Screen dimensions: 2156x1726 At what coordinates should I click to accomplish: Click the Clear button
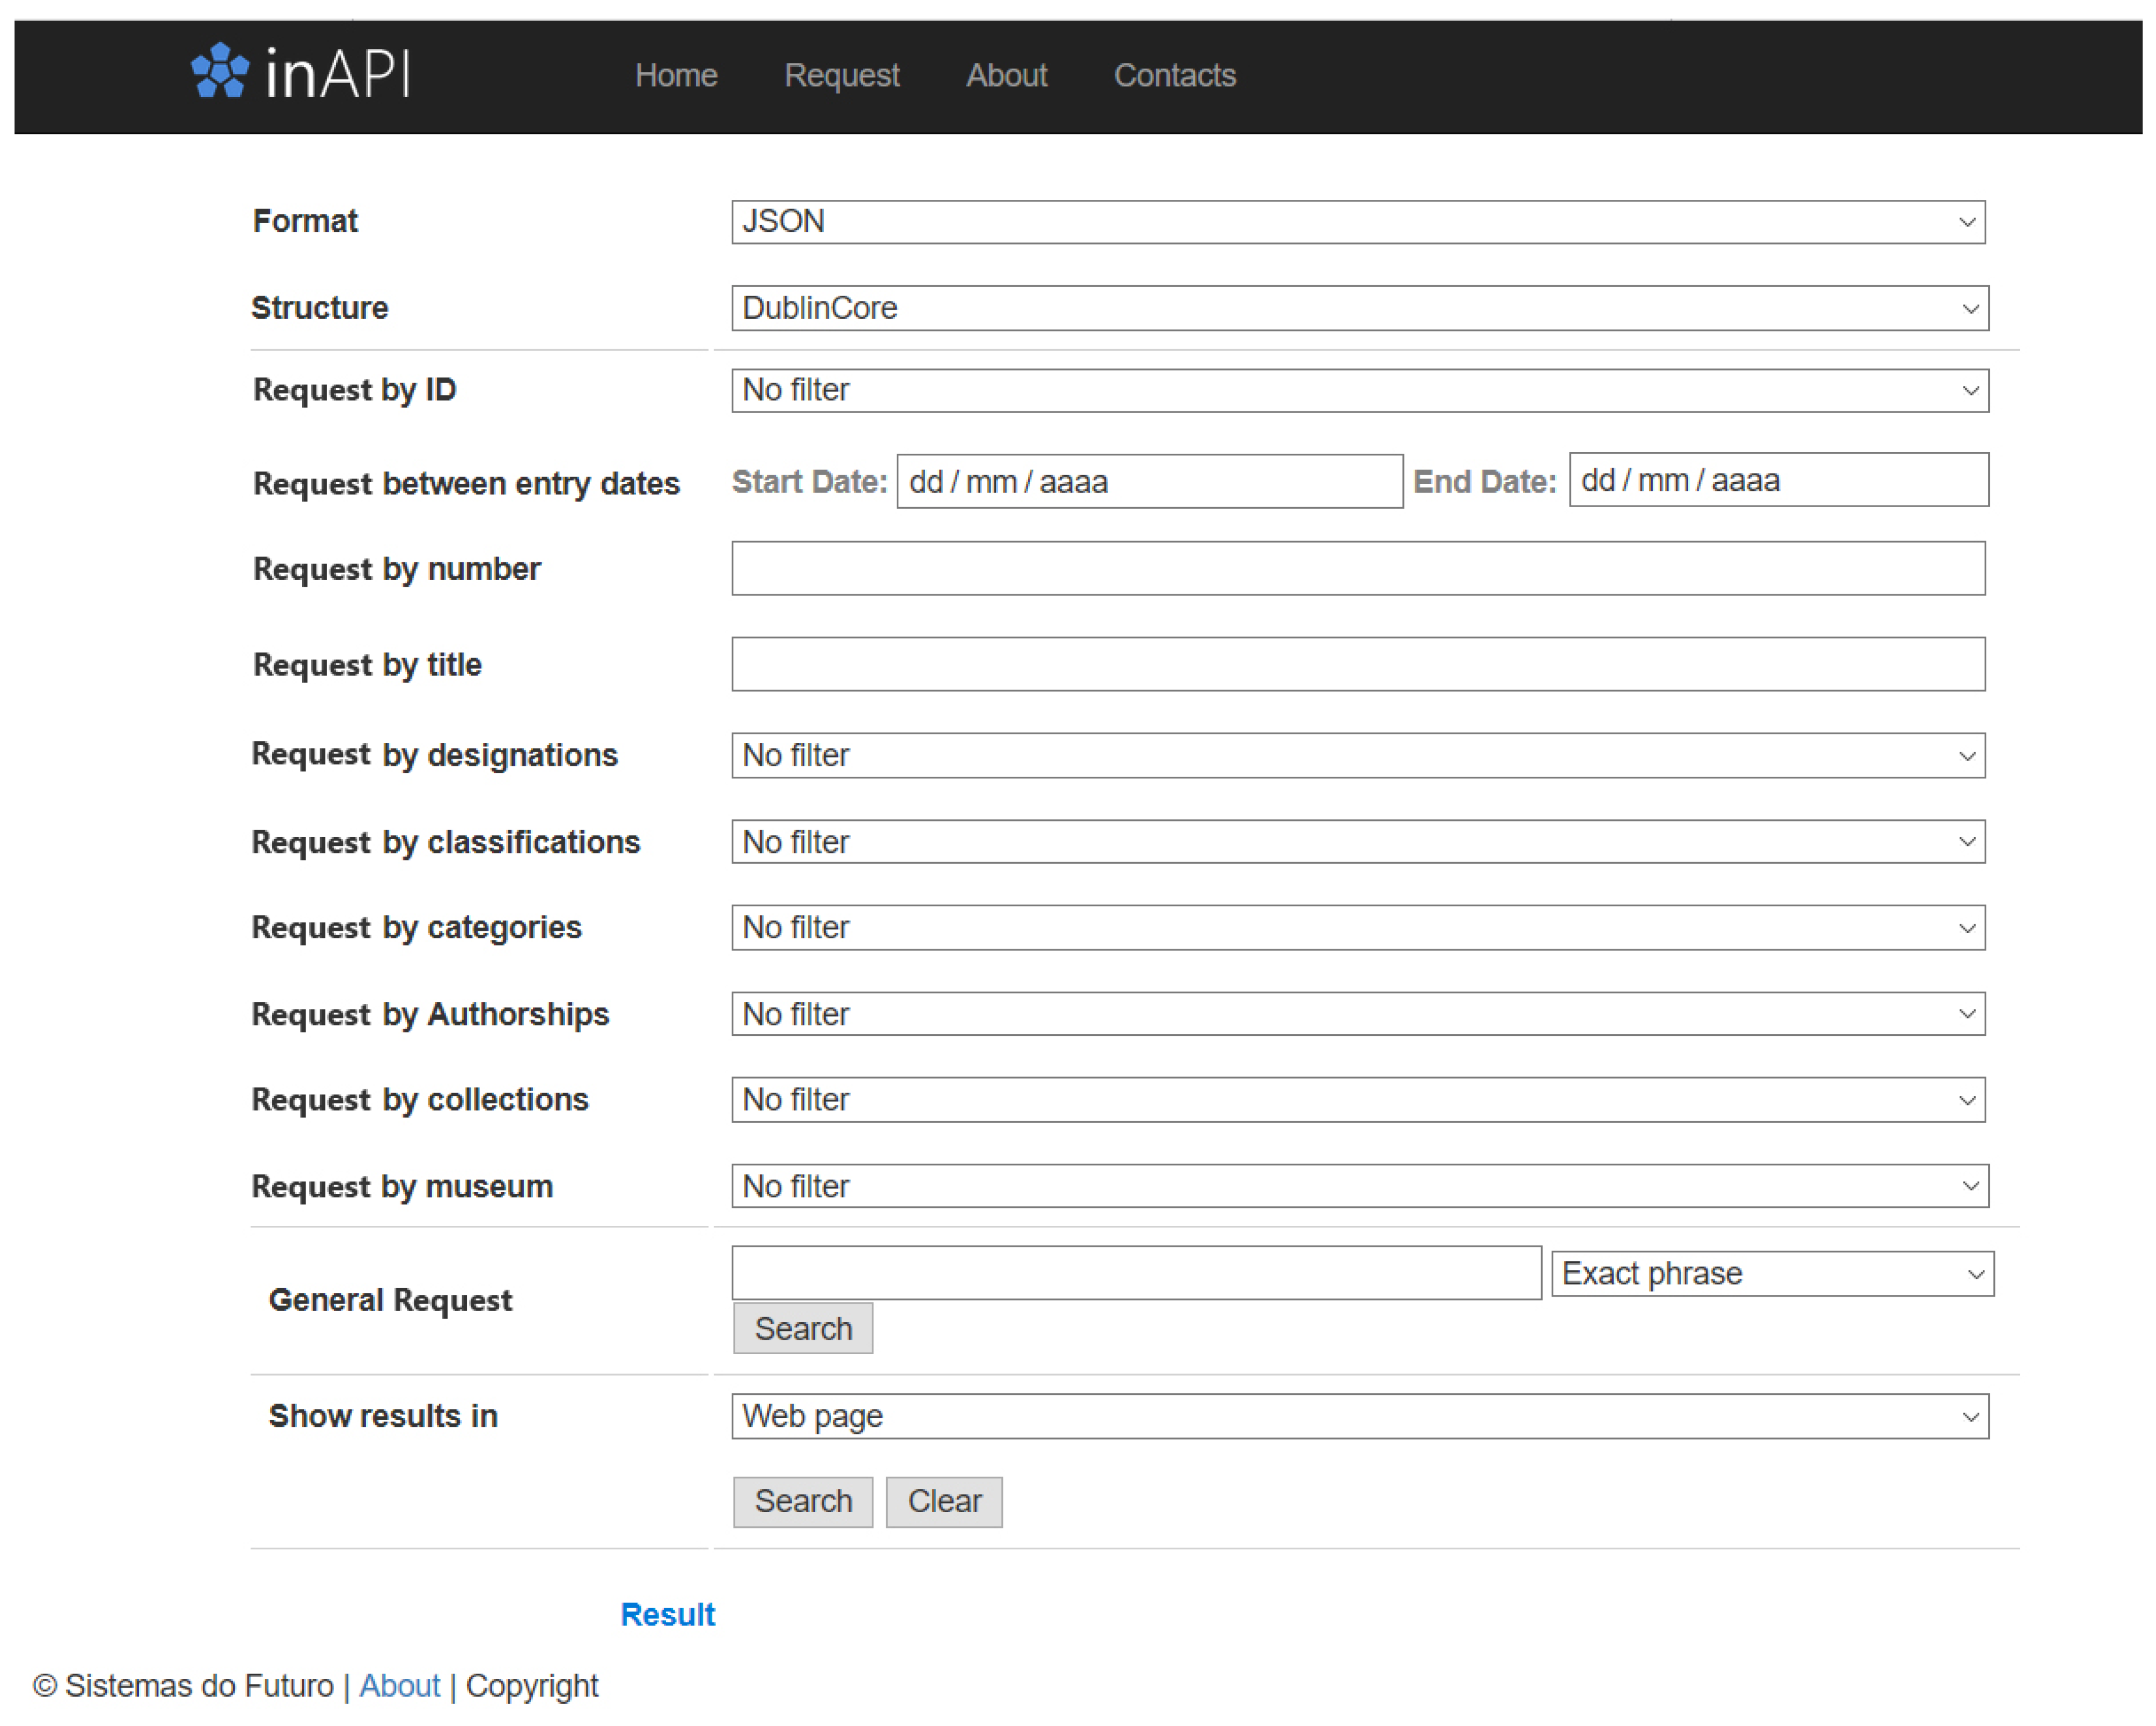coord(943,1501)
